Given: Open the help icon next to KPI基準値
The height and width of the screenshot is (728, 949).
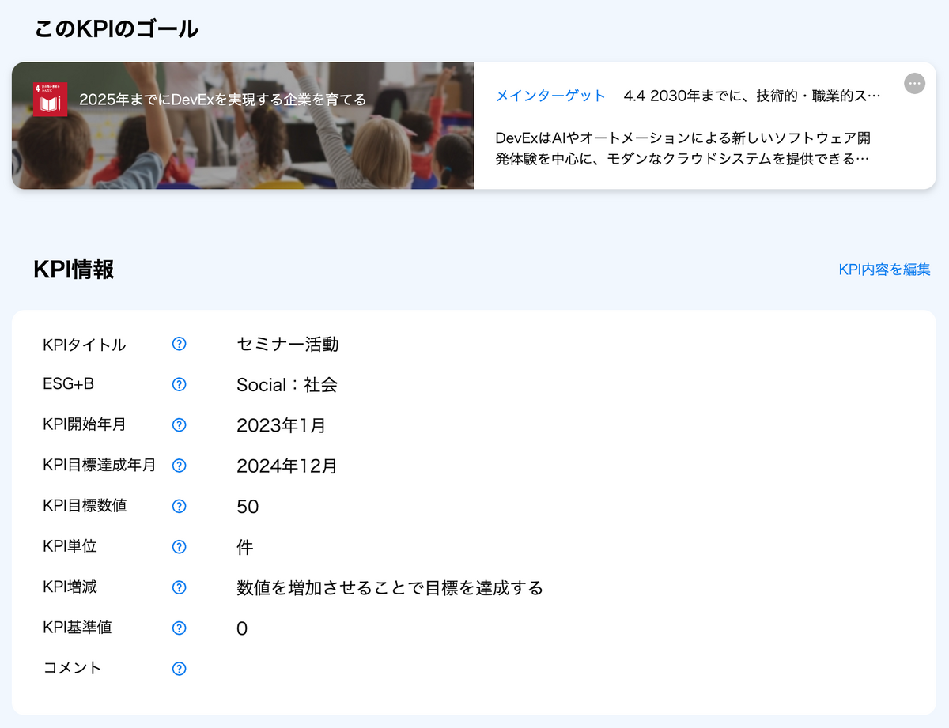Looking at the screenshot, I should [x=180, y=628].
